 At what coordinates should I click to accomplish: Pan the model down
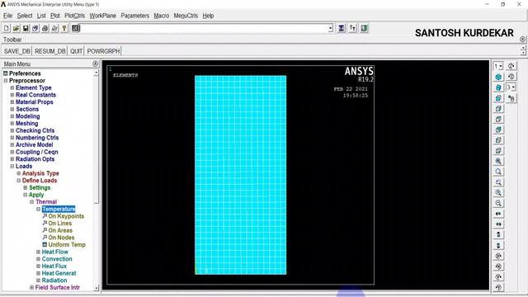[498, 245]
